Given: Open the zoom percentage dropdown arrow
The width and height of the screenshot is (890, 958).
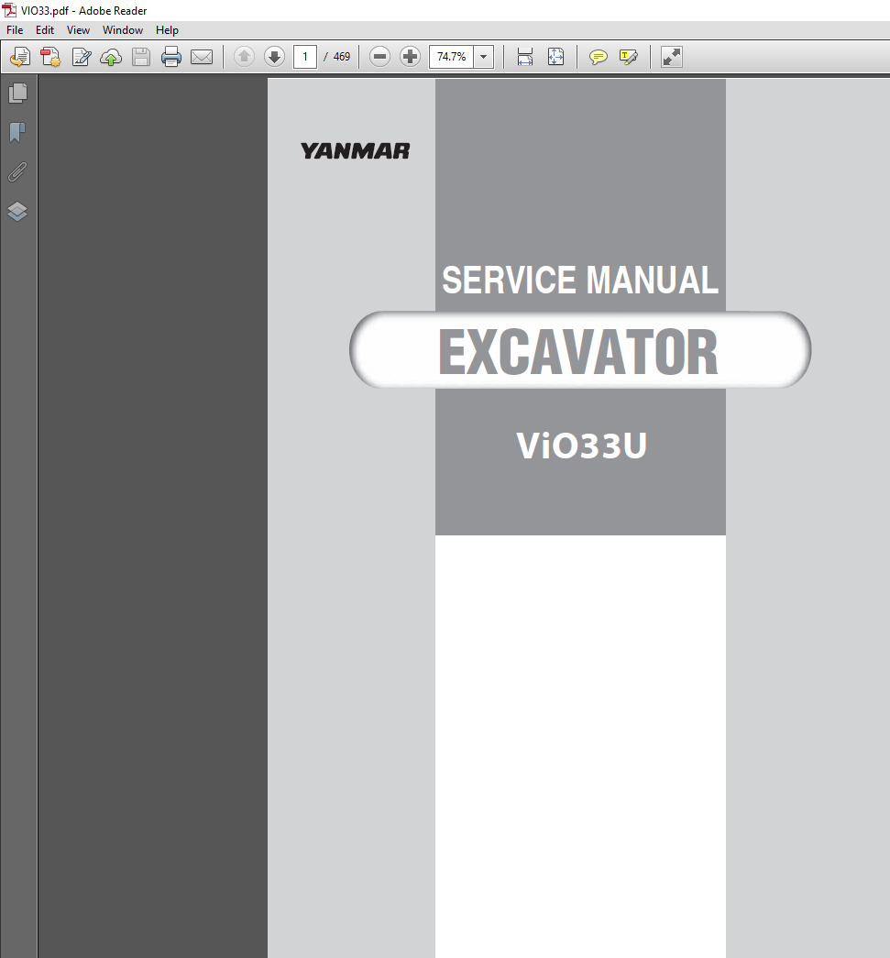Looking at the screenshot, I should pos(483,57).
